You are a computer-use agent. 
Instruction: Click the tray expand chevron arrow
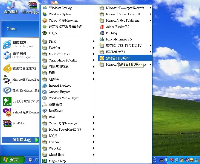coord(167,160)
